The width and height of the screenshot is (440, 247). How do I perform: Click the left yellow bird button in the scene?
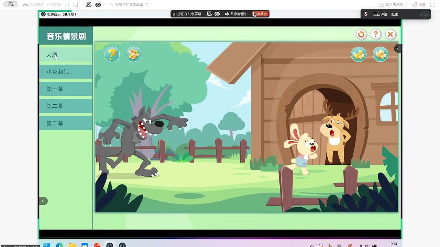[x=359, y=54]
